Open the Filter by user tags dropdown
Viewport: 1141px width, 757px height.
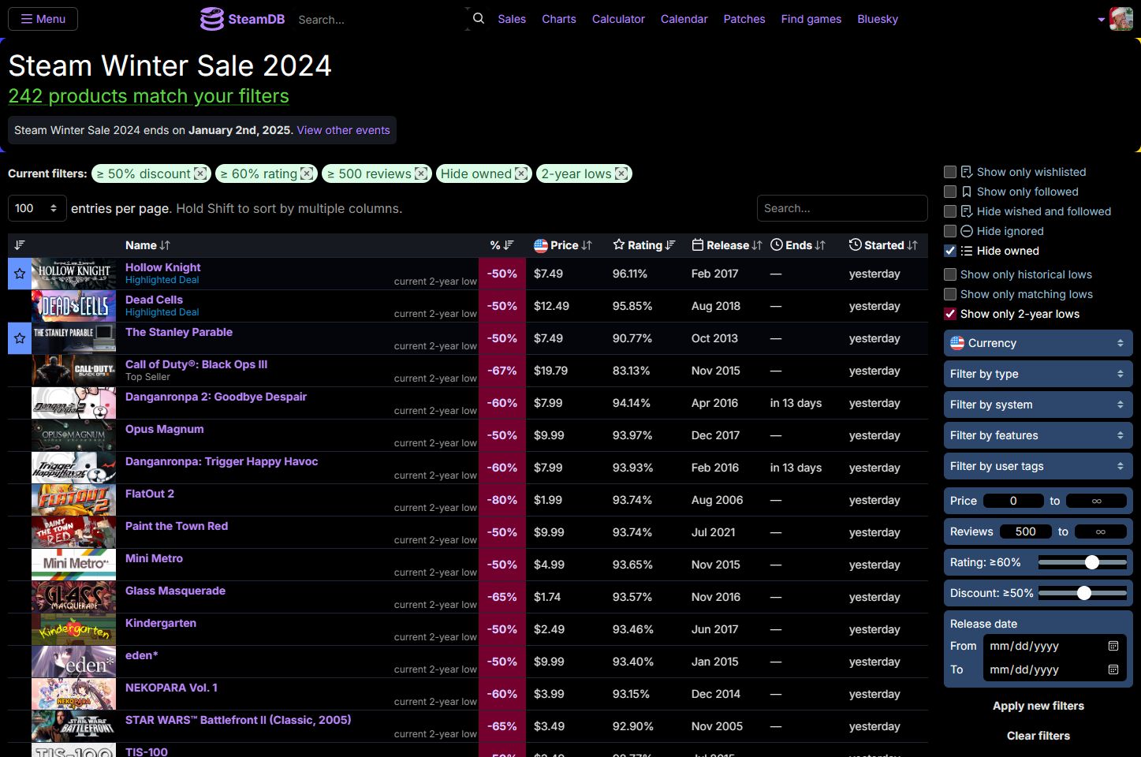click(x=1038, y=466)
